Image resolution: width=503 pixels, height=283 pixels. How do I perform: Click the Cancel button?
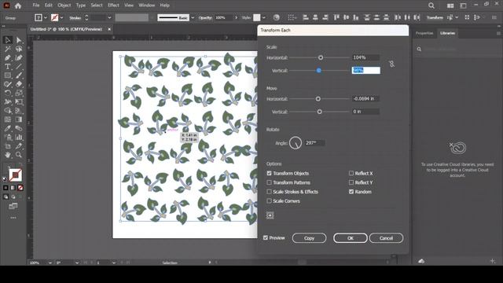pos(386,238)
